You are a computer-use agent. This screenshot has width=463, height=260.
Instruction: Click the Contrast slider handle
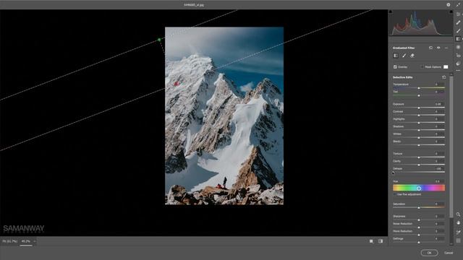(419, 116)
